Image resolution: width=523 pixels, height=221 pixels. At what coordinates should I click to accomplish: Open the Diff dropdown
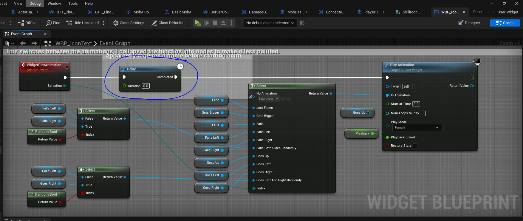coord(27,23)
